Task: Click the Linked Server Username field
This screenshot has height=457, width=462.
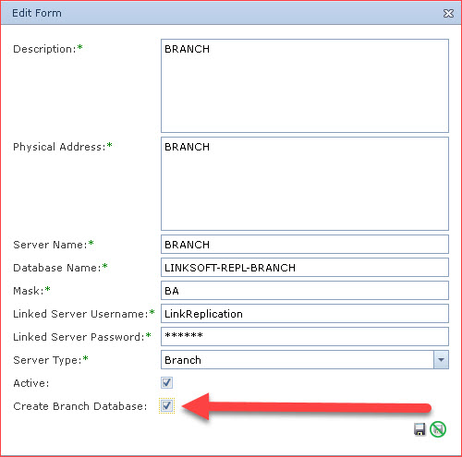Action: [x=305, y=314]
